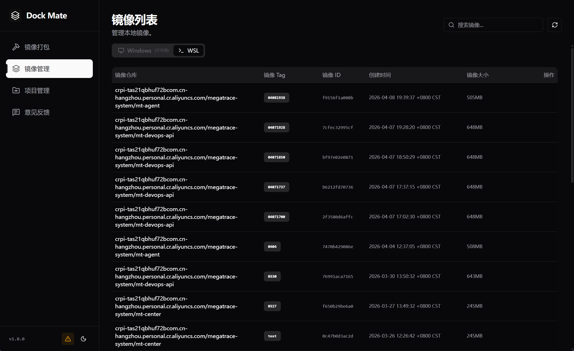Click the Dock Mate logo icon
Screen dimensions: 574x351
(15, 16)
